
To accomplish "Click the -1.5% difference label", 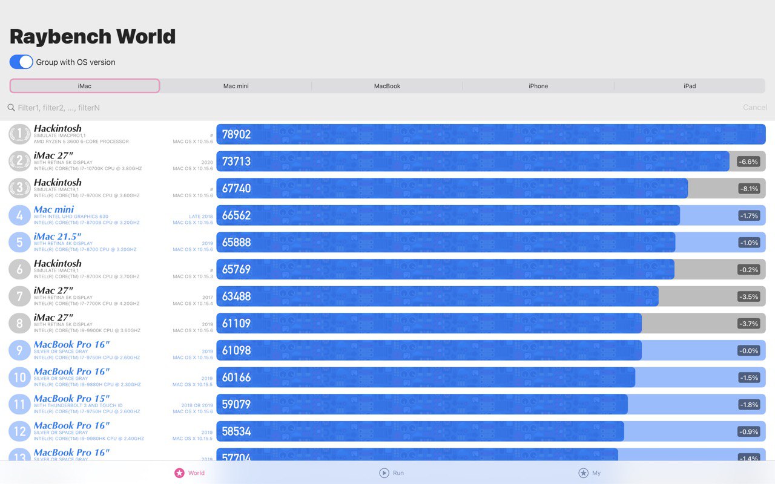I will [749, 378].
